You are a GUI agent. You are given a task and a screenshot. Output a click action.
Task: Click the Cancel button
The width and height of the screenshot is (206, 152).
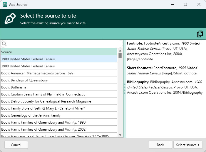click(x=16, y=145)
